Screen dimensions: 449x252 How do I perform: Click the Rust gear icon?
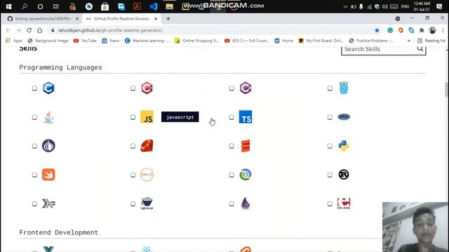click(x=344, y=174)
